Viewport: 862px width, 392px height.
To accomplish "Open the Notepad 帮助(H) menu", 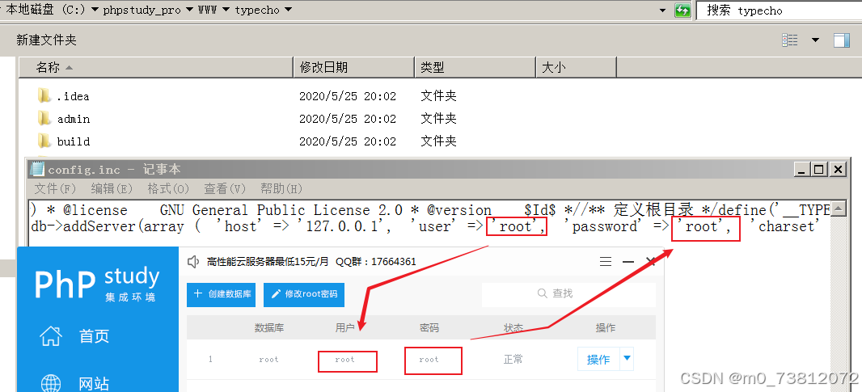I will pyautogui.click(x=281, y=188).
